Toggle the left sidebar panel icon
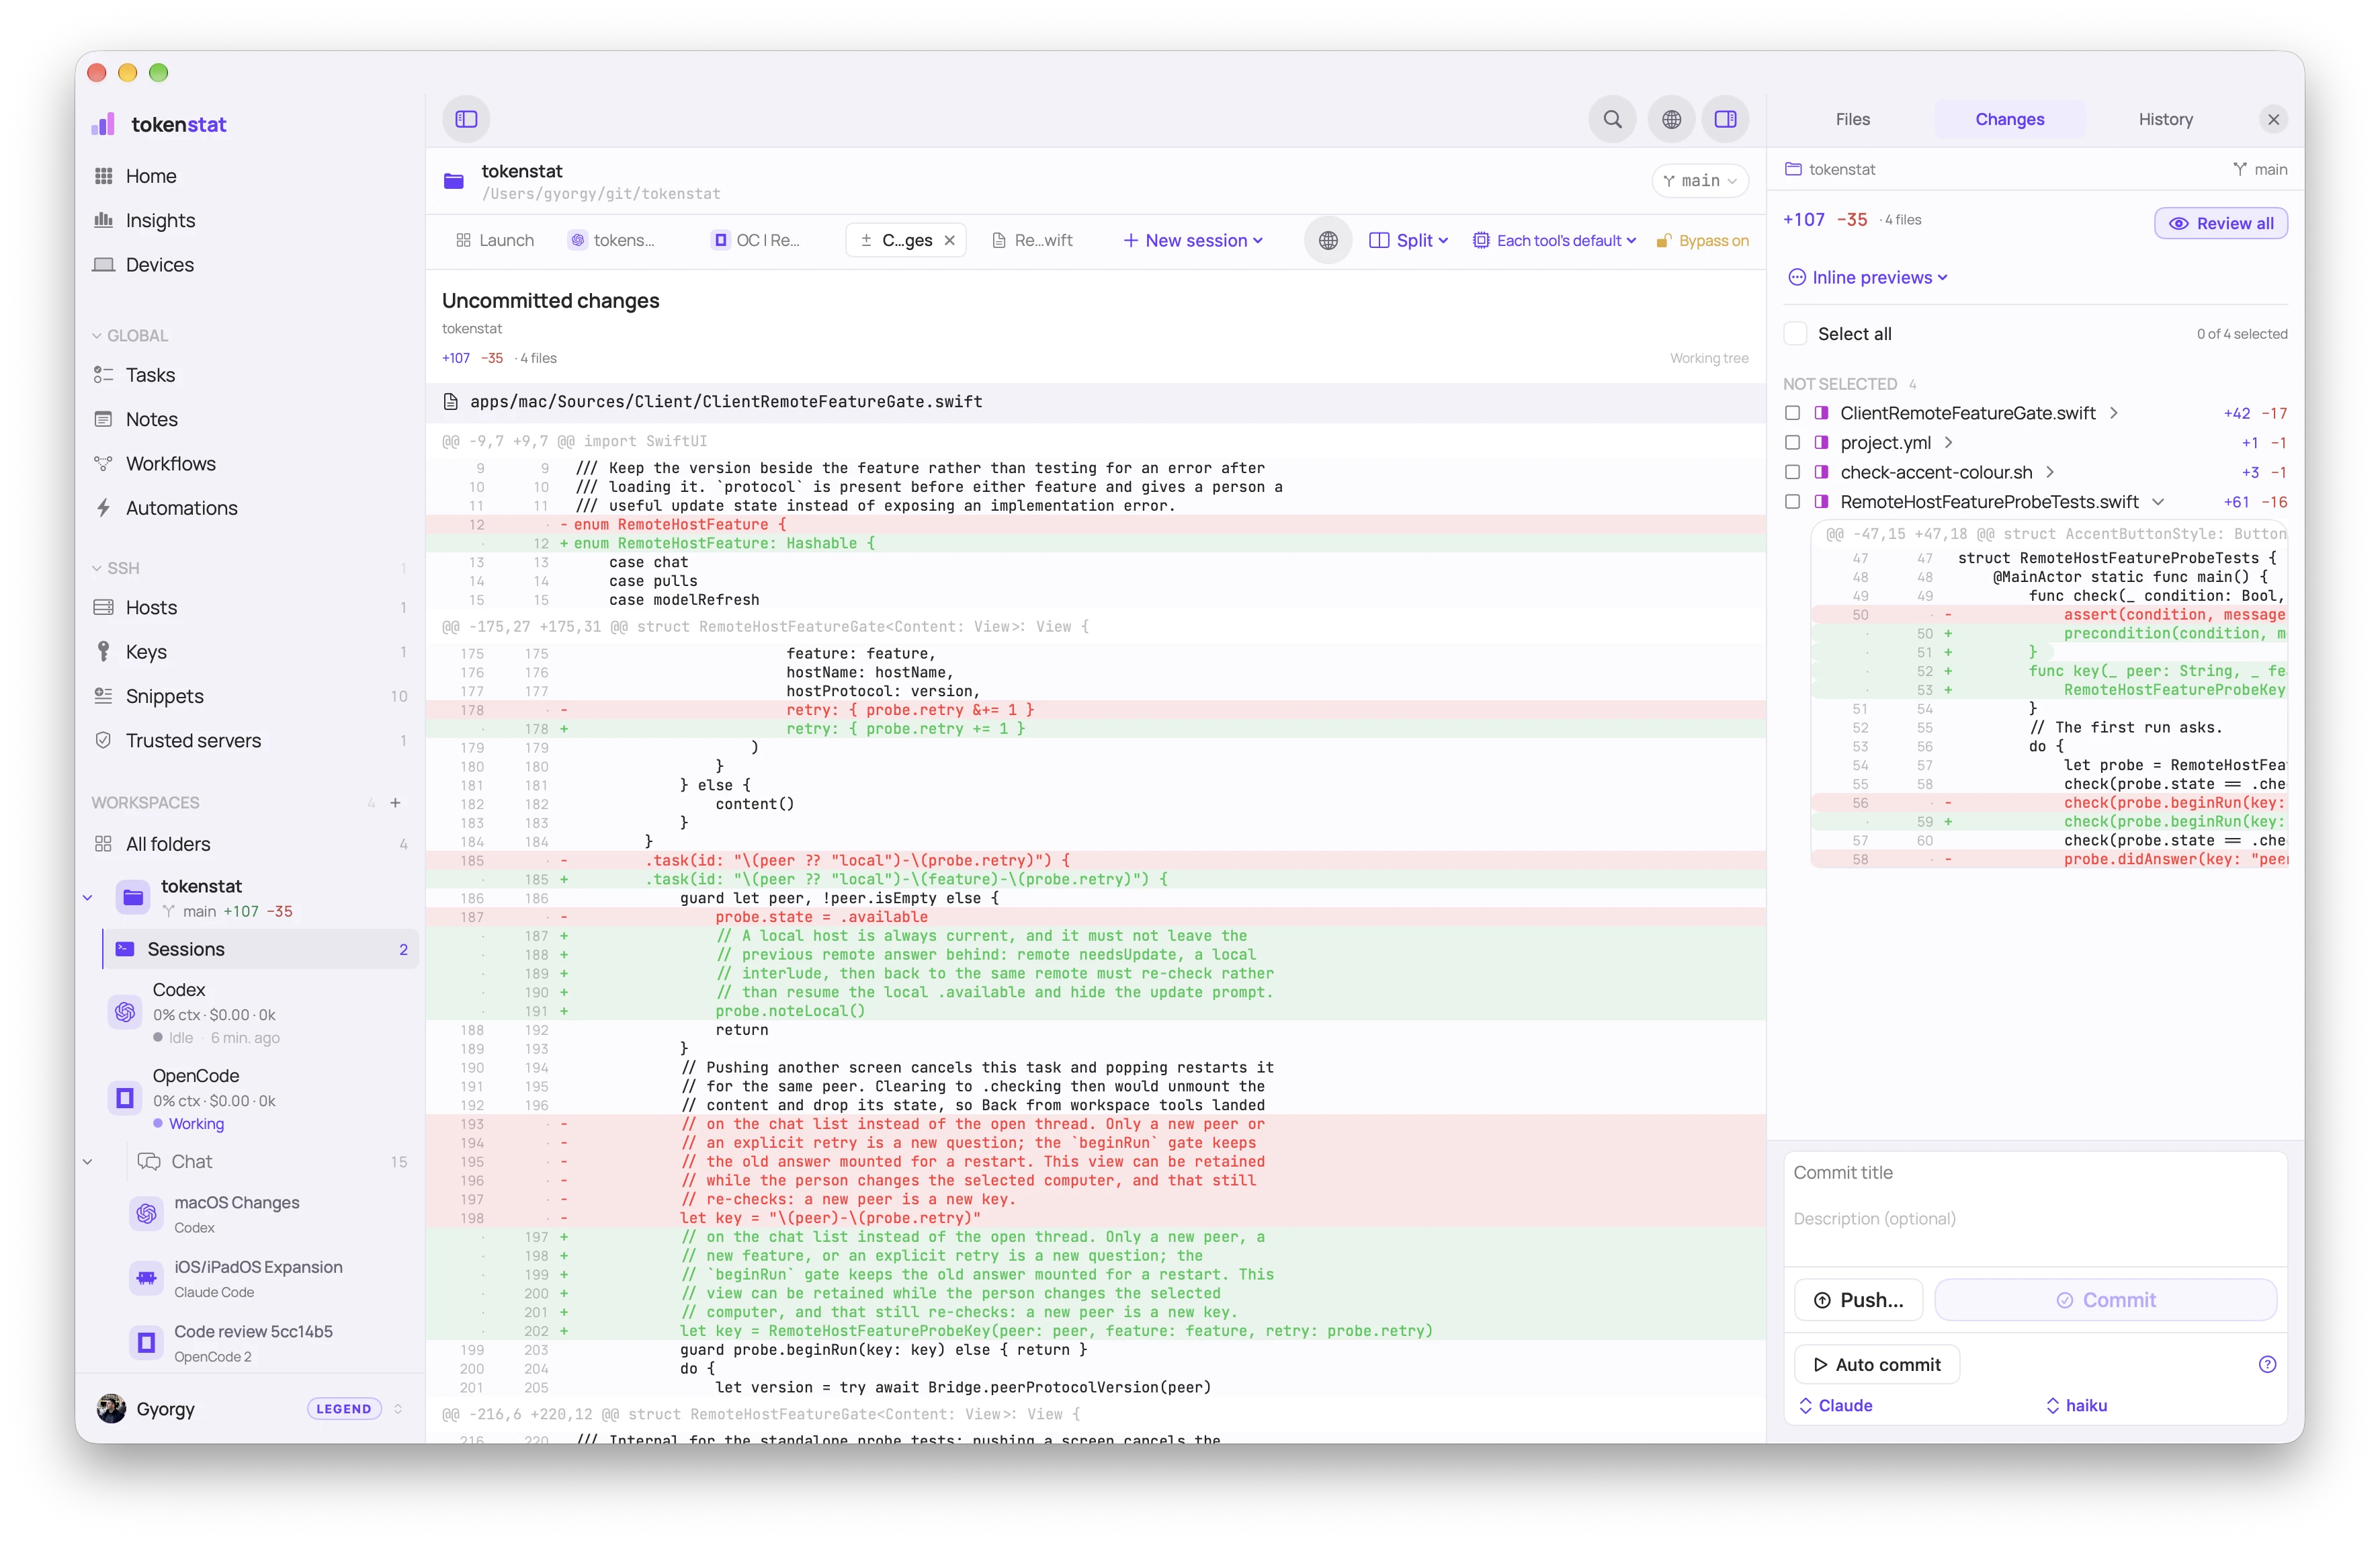2380x1543 pixels. (466, 119)
